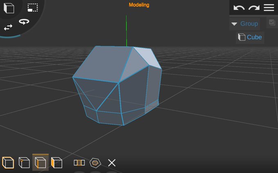Activate the marquee selection tool
The image size is (278, 173).
coord(33,8)
